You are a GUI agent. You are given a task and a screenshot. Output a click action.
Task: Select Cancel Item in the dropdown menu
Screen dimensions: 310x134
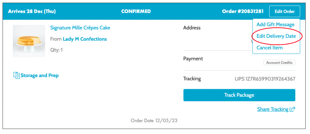[x=270, y=48]
